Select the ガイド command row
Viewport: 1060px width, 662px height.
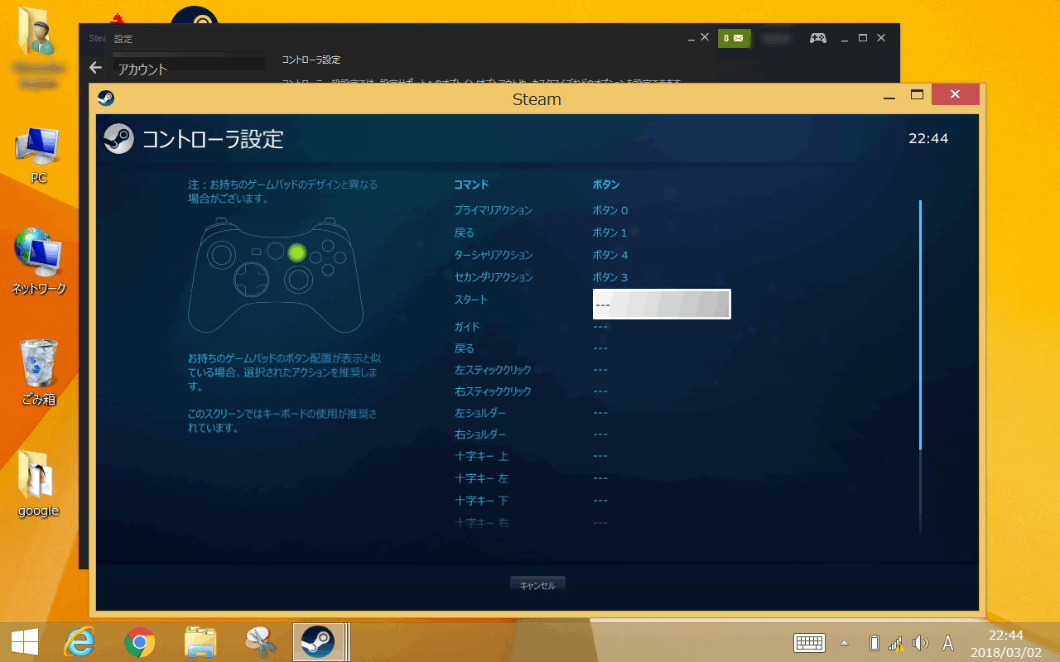pos(467,326)
